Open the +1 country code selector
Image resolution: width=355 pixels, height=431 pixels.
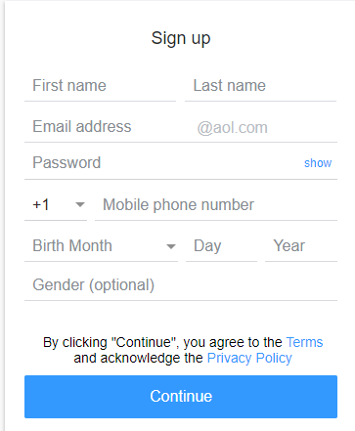[x=56, y=205]
